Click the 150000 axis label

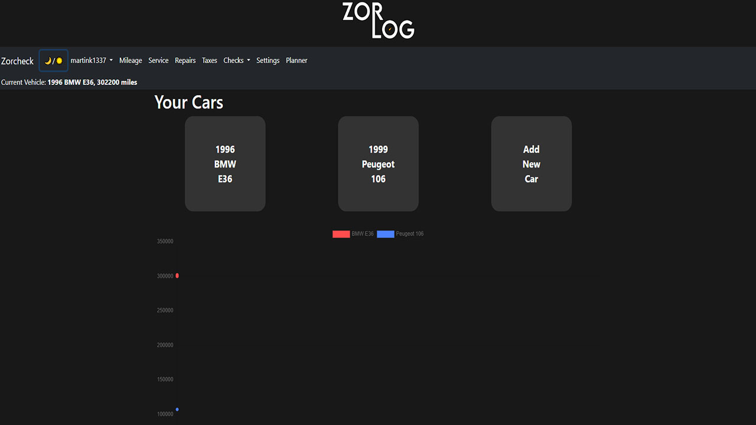pos(165,380)
